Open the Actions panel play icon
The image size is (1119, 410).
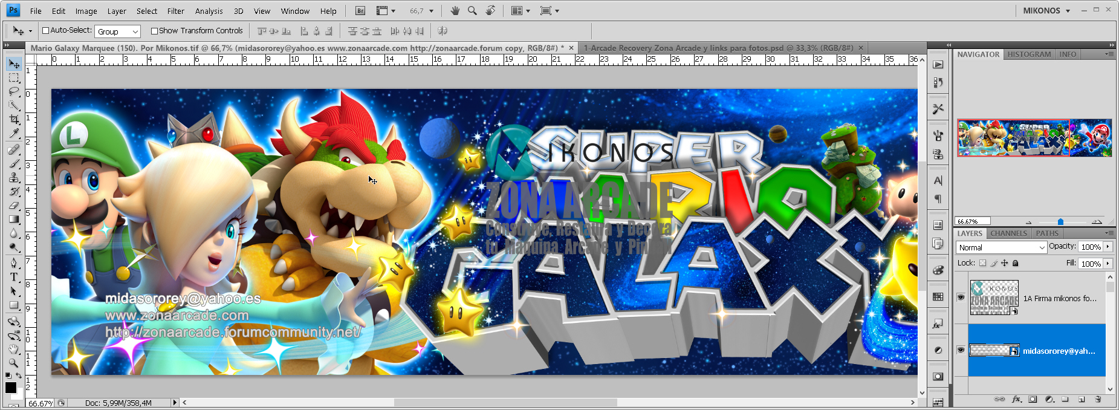pyautogui.click(x=938, y=64)
